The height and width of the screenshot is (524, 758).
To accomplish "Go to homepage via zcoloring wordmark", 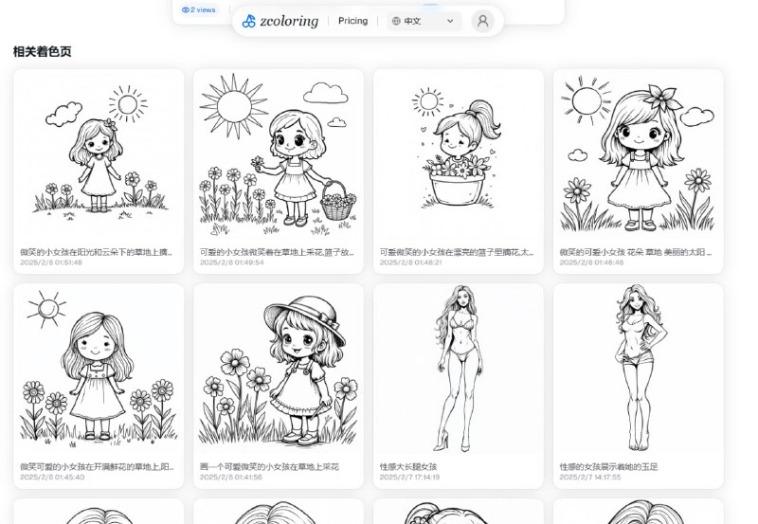I will [x=289, y=21].
